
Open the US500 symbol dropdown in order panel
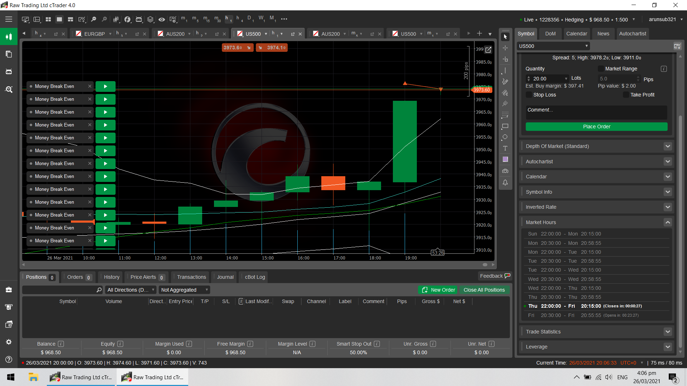pos(553,46)
